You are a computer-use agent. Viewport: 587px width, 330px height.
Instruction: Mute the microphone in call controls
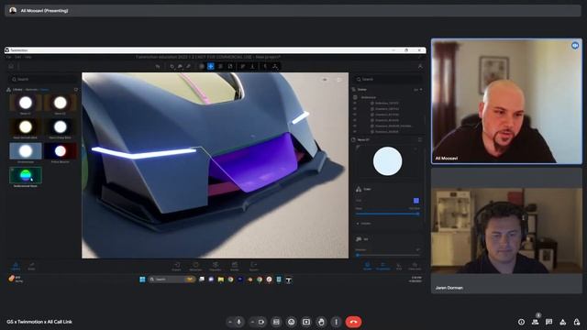coord(238,322)
